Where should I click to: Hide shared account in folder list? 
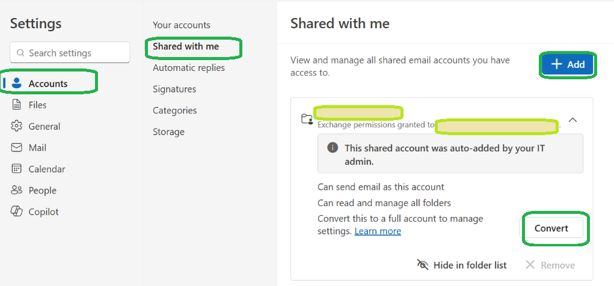(x=462, y=265)
